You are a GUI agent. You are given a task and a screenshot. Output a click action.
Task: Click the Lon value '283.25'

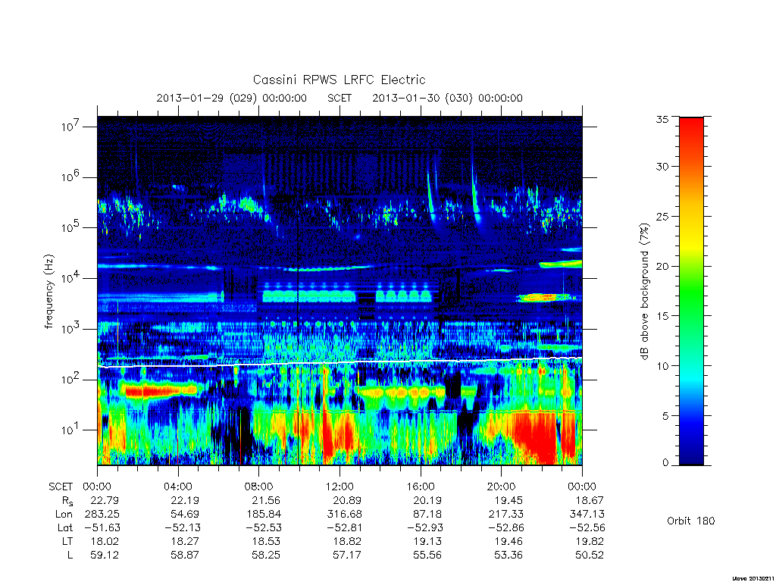coord(102,515)
